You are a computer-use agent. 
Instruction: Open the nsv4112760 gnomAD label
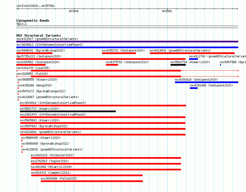pyautogui.click(x=218, y=56)
